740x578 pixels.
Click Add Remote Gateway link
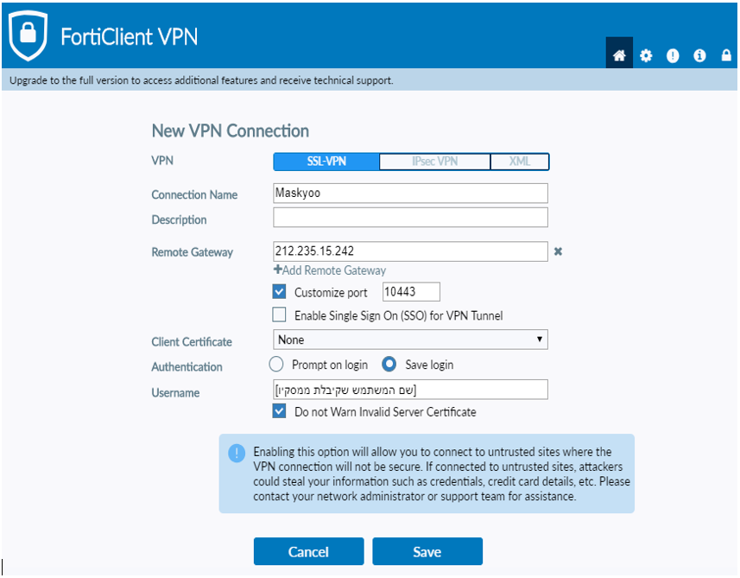[330, 270]
